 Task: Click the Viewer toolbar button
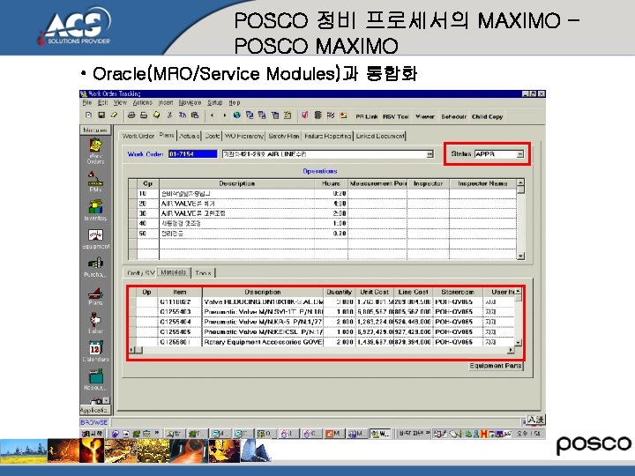tap(425, 116)
